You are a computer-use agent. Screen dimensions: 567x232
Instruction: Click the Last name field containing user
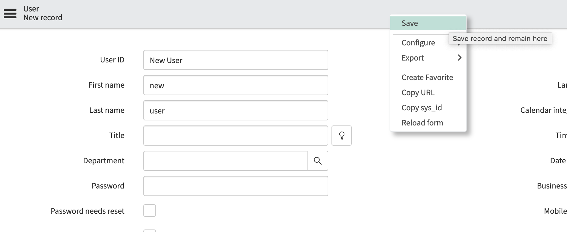236,110
